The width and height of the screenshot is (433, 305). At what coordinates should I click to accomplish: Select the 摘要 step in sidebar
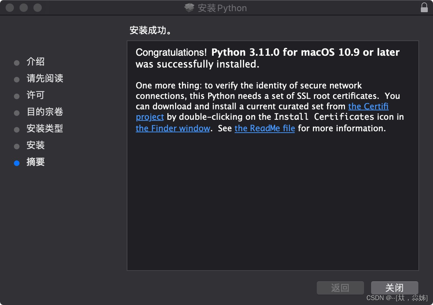[x=36, y=162]
